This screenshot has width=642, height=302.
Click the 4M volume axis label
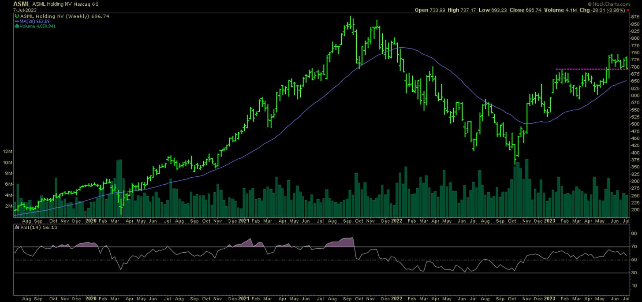[8, 195]
